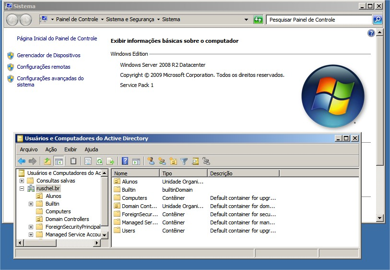Screen dimensions: 390x270
Task: Click tree pane horizontal scrollbar thumb
Action: (x=40, y=243)
